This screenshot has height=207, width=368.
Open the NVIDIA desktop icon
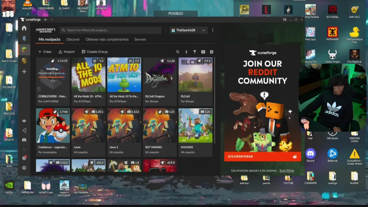click(x=9, y=187)
